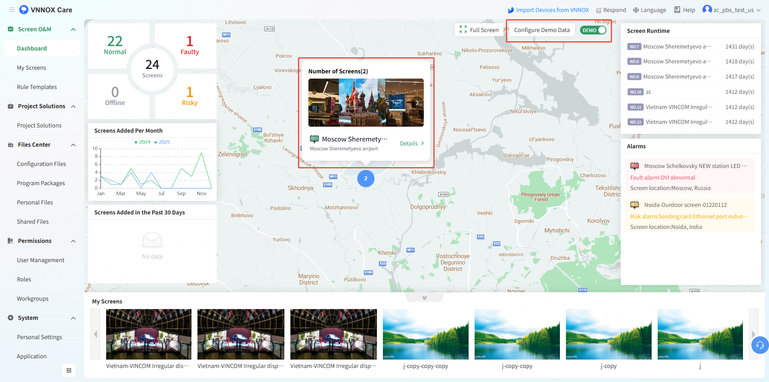Image resolution: width=769 pixels, height=382 pixels.
Task: Click the Permissions section icon
Action: click(10, 241)
